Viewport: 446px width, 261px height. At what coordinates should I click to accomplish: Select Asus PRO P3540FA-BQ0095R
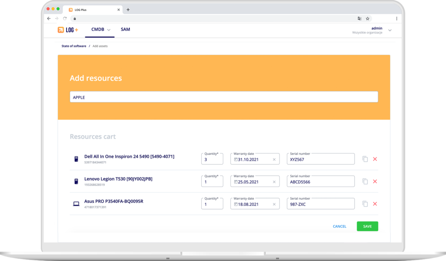(x=114, y=201)
